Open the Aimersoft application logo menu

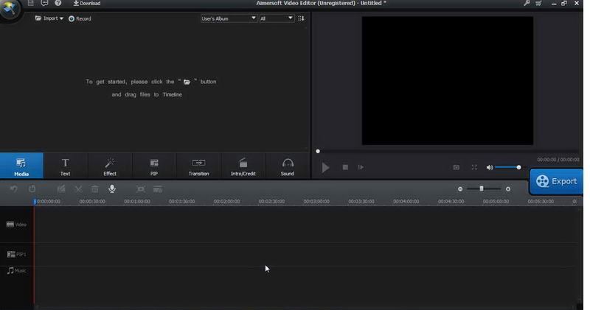pyautogui.click(x=10, y=9)
